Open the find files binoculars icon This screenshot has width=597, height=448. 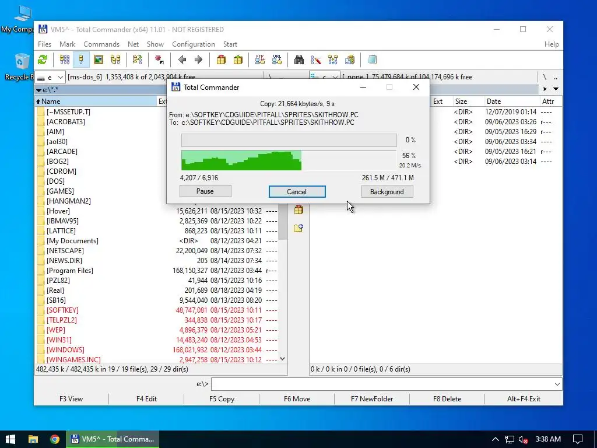(x=299, y=60)
